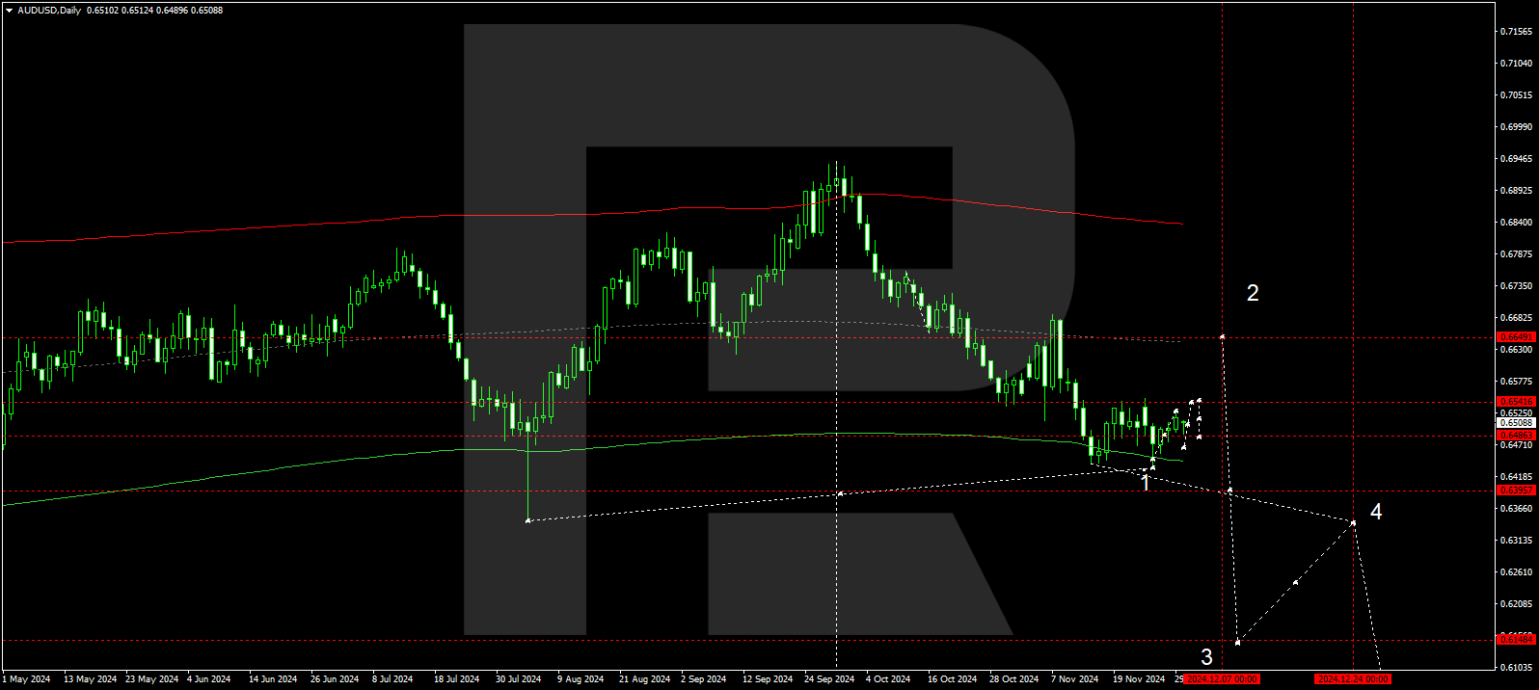Click the 18 Jul 2024 date label
This screenshot has width=1539, height=690.
coord(456,679)
